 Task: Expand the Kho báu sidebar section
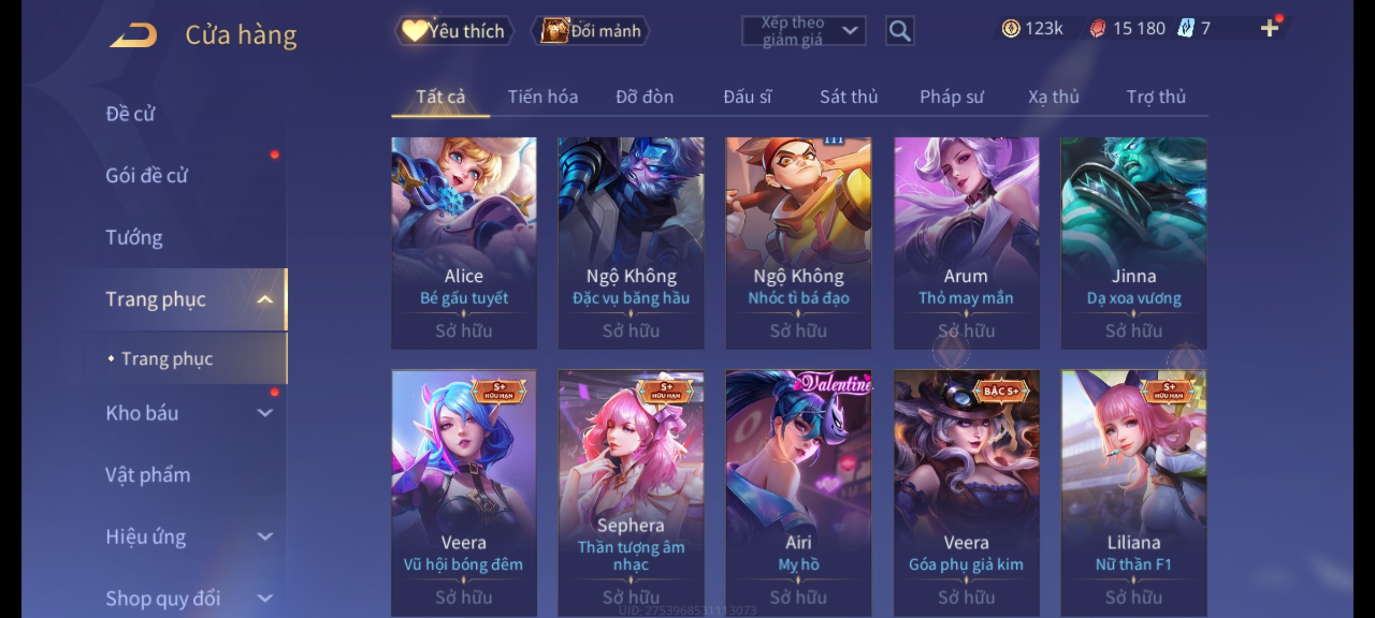(265, 413)
